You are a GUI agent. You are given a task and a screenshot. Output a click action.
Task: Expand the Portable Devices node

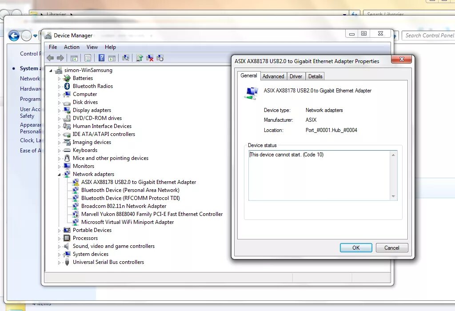(59, 231)
